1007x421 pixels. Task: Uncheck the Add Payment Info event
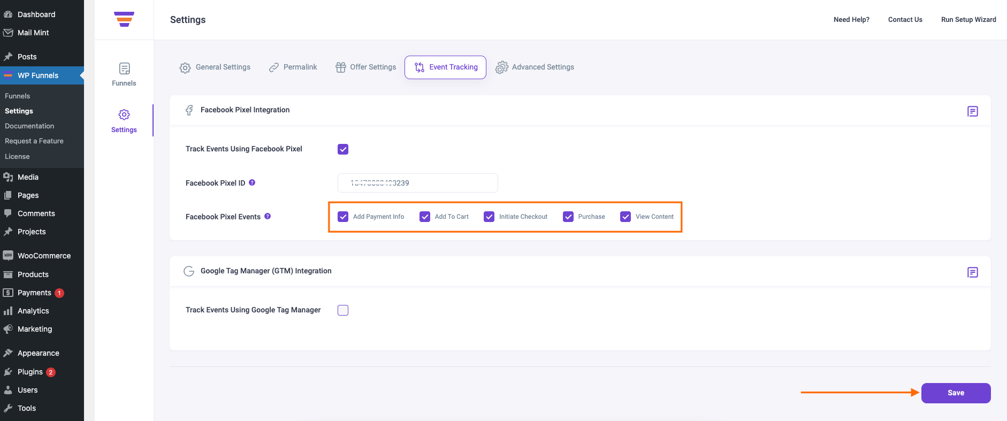click(x=343, y=217)
